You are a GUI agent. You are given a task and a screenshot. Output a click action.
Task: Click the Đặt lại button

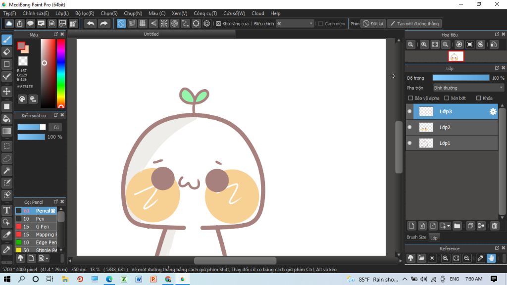point(373,24)
